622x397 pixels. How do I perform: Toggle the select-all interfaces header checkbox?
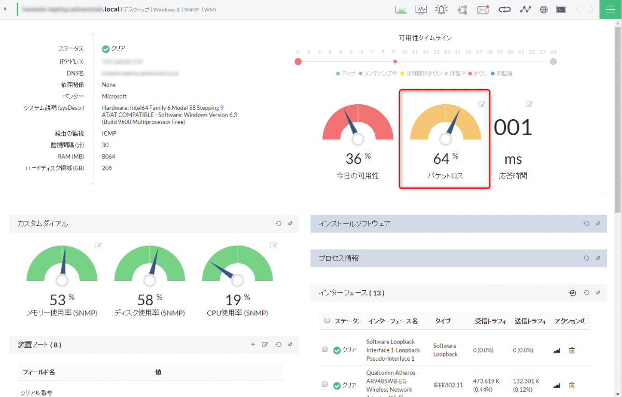327,321
